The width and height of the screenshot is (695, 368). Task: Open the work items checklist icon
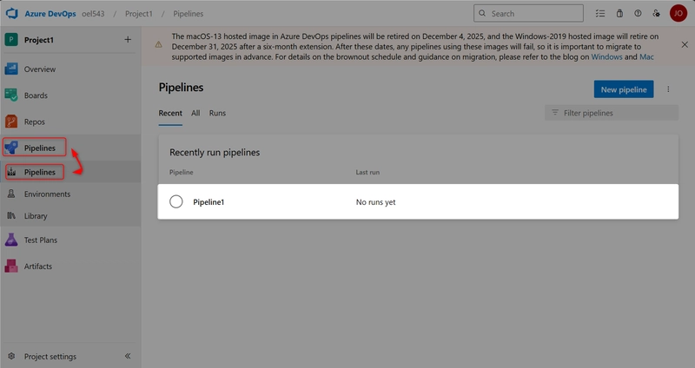point(600,14)
